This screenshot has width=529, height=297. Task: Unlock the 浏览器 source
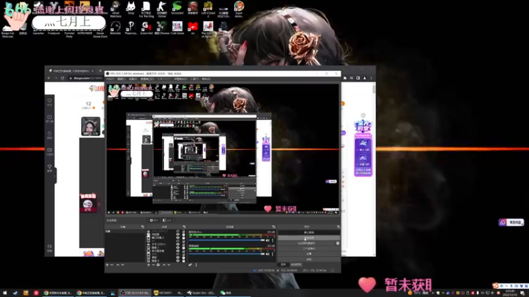pos(184,234)
